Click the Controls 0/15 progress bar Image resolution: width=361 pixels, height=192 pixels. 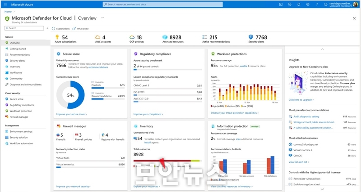(x=108, y=88)
